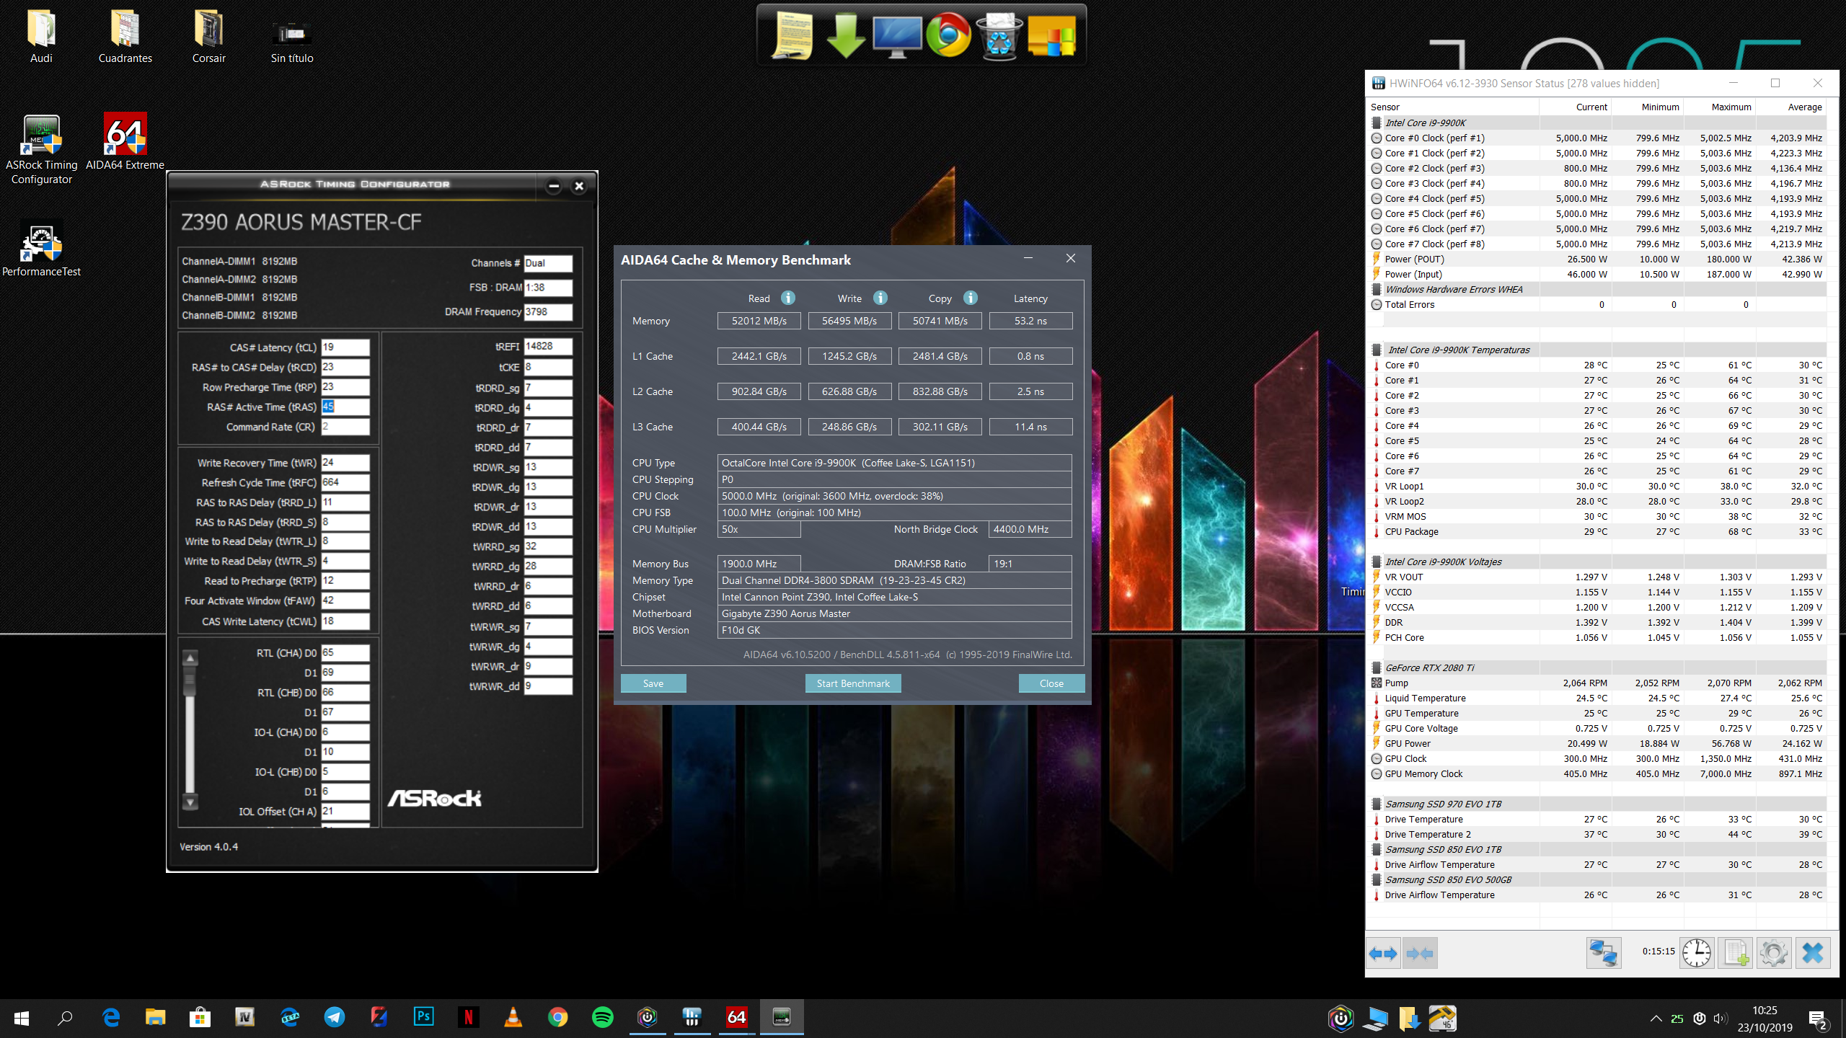The height and width of the screenshot is (1038, 1846).
Task: Click the Maximum column header in HWiNFO
Action: 1731,107
